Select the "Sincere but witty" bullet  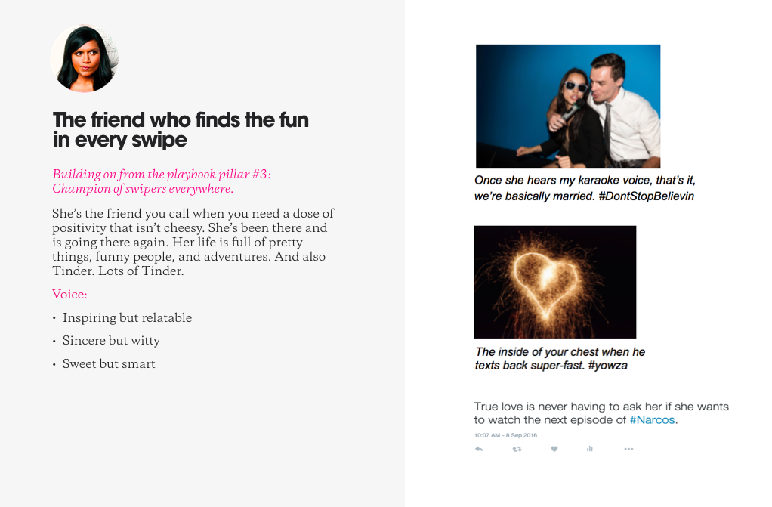(111, 341)
